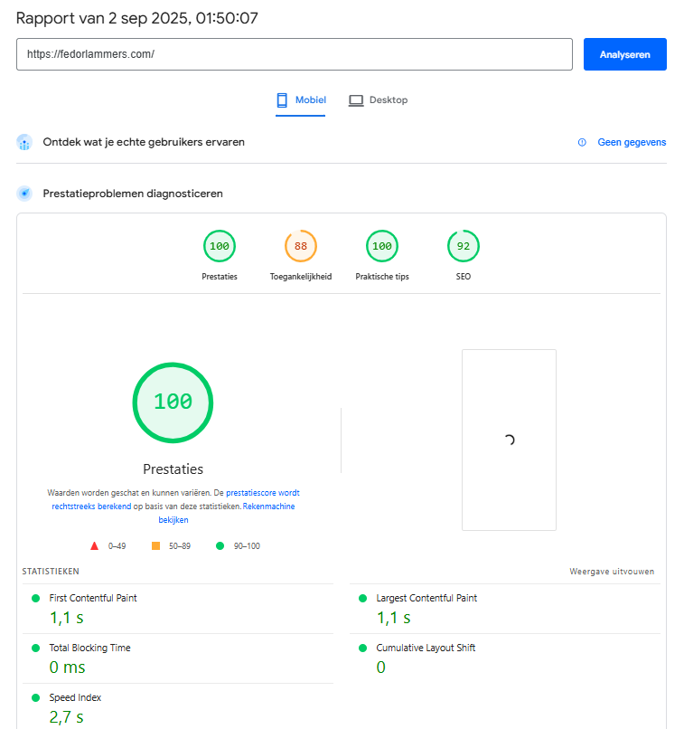Select the Prestaties score gauge of 100
Screen dimensions: 684x729
pos(220,246)
